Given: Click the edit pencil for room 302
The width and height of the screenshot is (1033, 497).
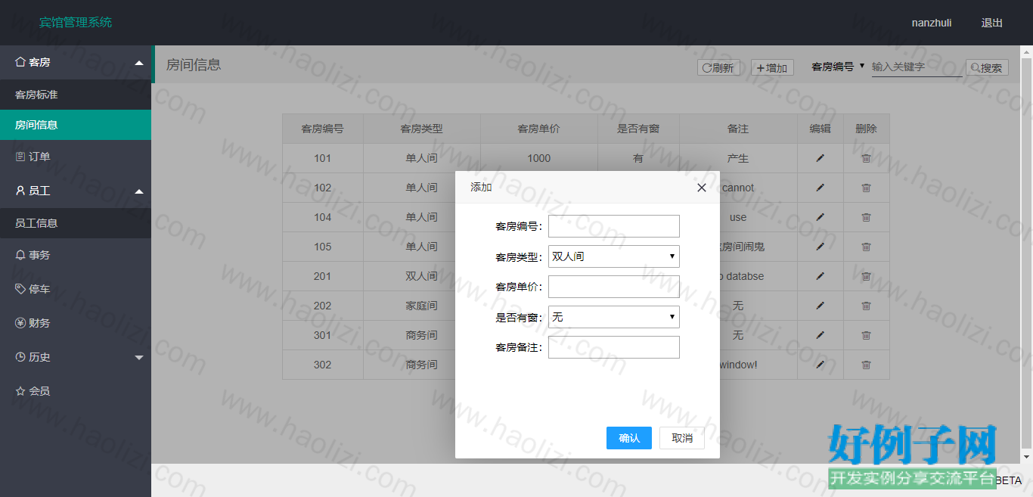Looking at the screenshot, I should pyautogui.click(x=821, y=365).
